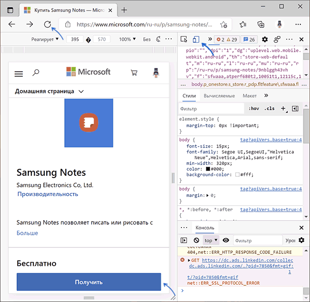Show the console sidebar
This screenshot has height=302, width=310.
pyautogui.click(x=184, y=240)
